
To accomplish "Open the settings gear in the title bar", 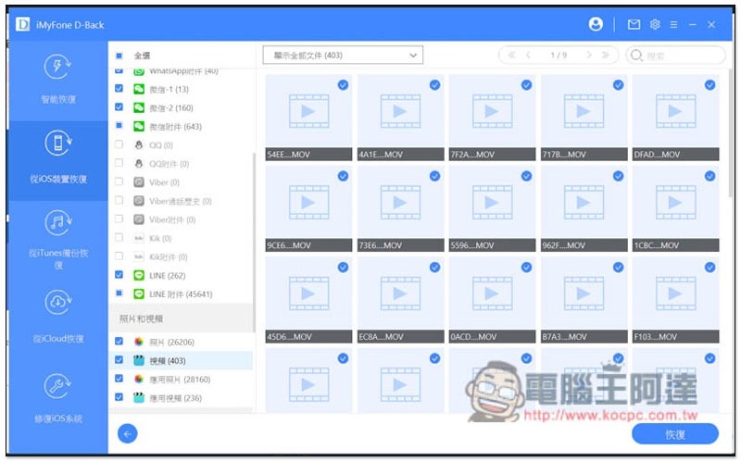I will (655, 24).
